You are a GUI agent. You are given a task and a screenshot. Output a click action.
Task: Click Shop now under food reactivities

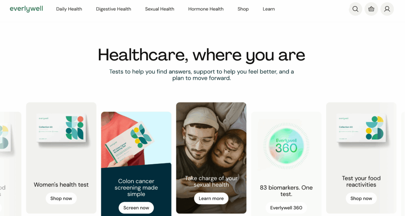point(361,199)
